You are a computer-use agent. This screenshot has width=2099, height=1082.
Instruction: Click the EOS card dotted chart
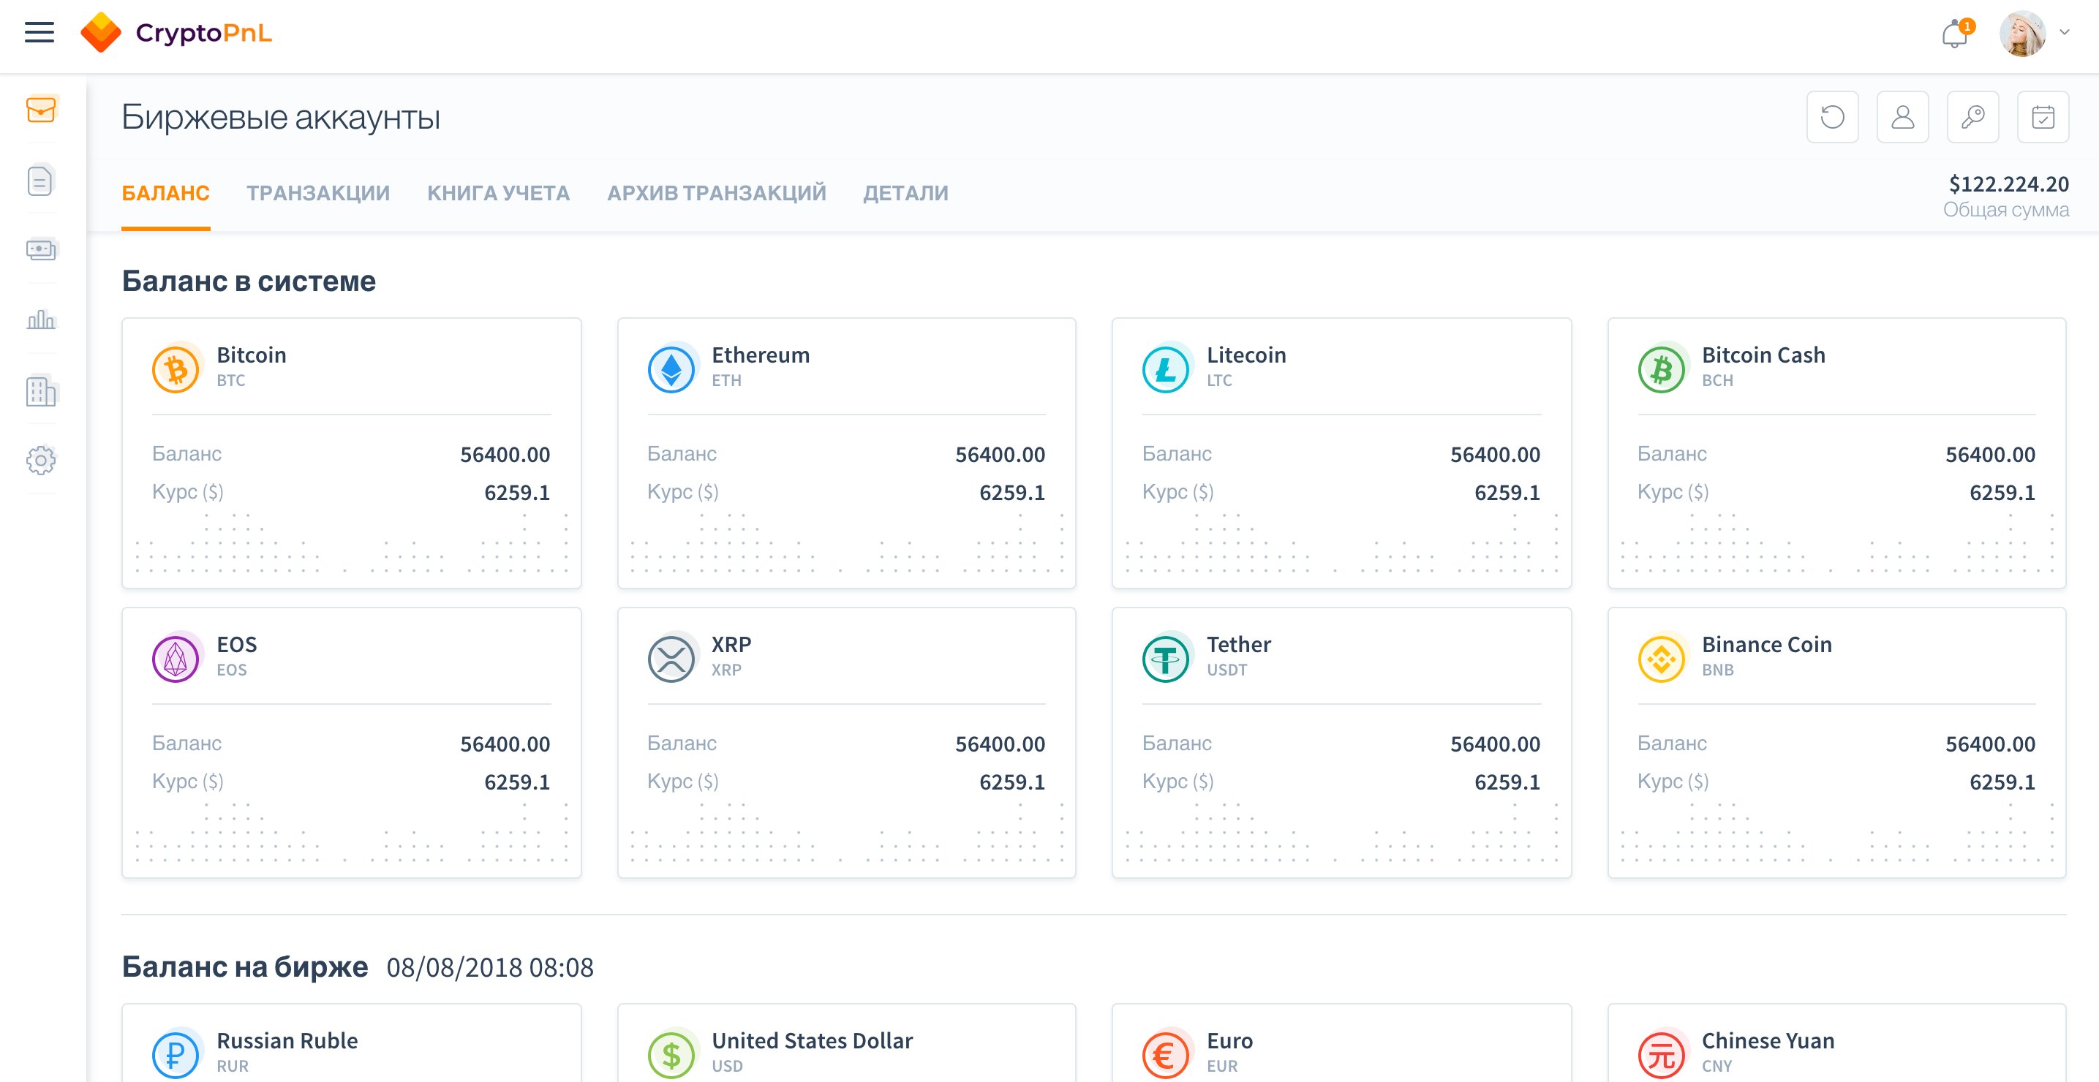pyautogui.click(x=351, y=833)
